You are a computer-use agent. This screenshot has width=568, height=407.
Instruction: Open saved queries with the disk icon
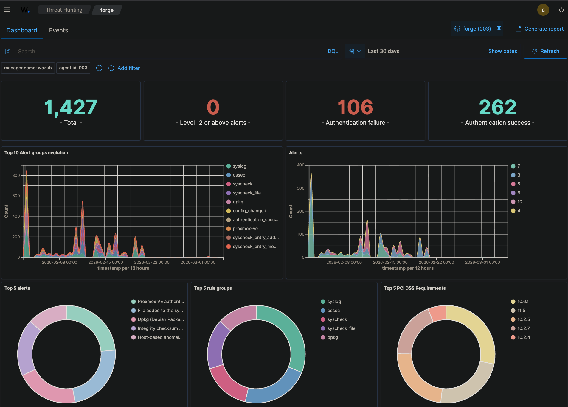tap(8, 51)
